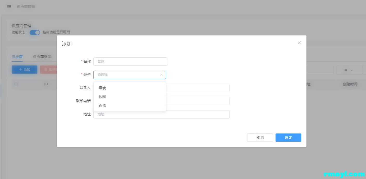Click the ID column header
This screenshot has height=179, width=366.
point(46,84)
